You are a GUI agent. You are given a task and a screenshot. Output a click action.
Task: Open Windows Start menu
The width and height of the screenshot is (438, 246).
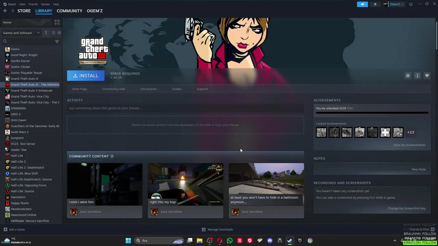click(x=128, y=241)
